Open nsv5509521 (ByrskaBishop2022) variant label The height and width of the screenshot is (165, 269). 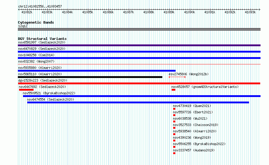pyautogui.click(x=49, y=93)
